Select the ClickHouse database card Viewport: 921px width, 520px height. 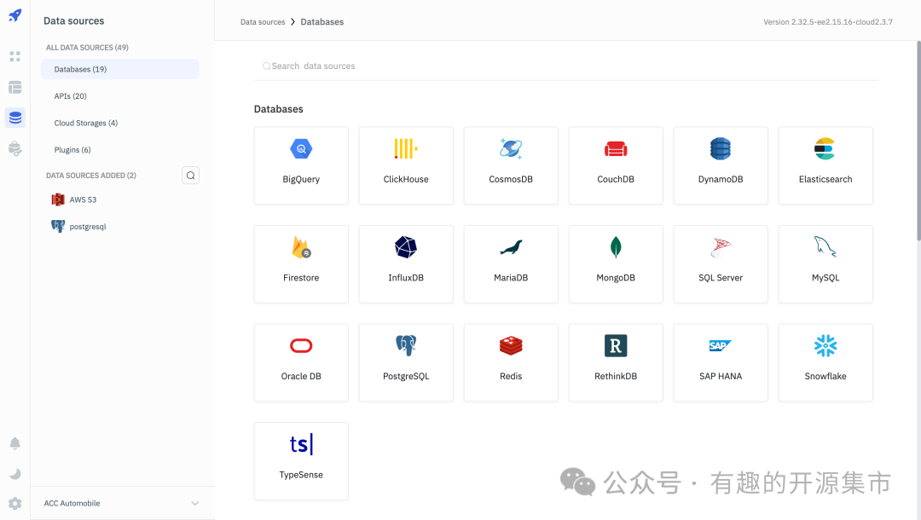[x=406, y=165]
